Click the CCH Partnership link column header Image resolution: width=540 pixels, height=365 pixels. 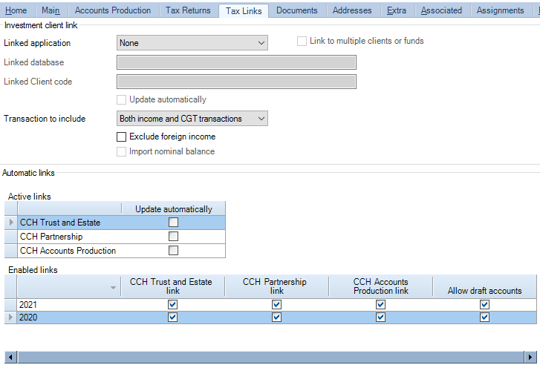click(277, 286)
